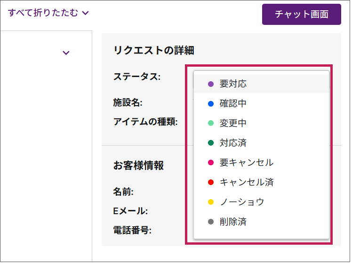Choose 確認中 in the status list

click(233, 104)
